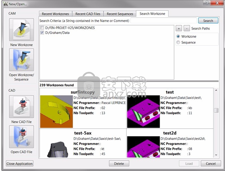
Task: Click the New Workzone icon
Action: click(21, 30)
